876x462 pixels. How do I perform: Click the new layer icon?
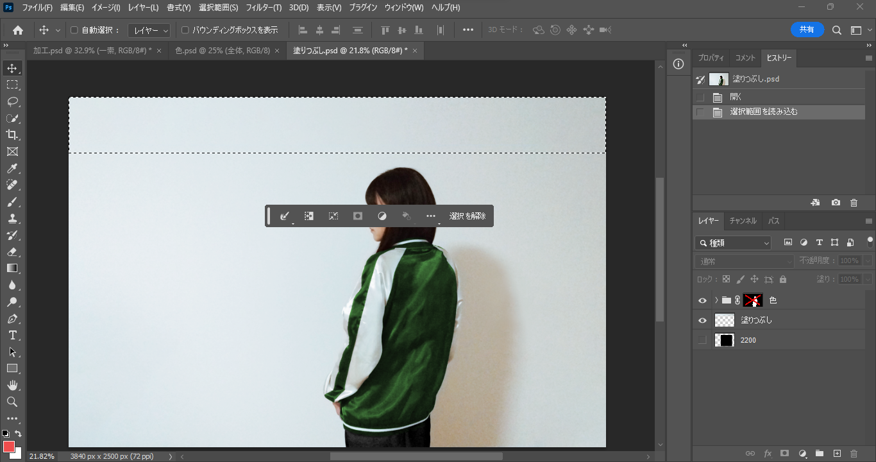click(836, 454)
